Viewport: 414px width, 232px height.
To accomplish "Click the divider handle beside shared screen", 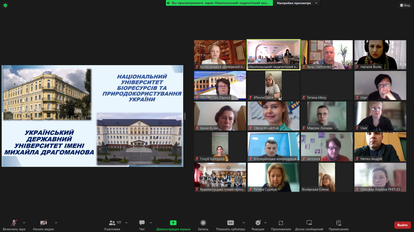I will [x=185, y=116].
